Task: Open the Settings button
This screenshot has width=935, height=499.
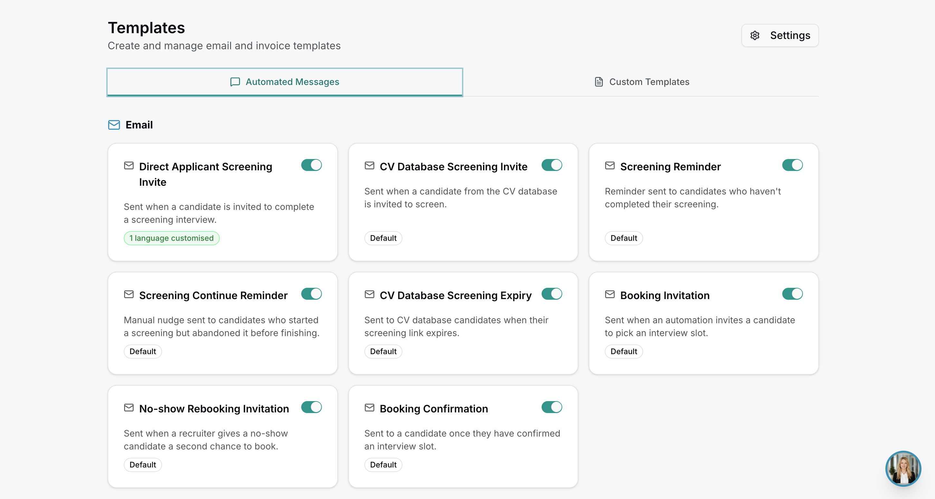Action: pos(780,35)
